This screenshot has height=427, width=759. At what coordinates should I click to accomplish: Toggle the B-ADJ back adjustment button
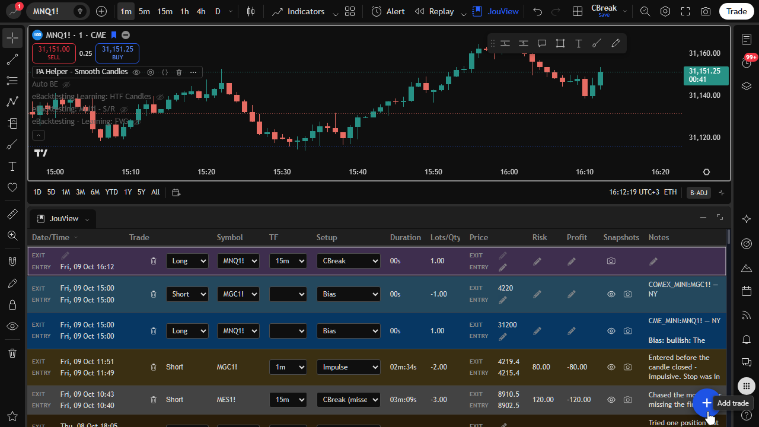tap(699, 192)
